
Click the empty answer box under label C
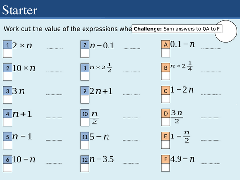pos(166,99)
